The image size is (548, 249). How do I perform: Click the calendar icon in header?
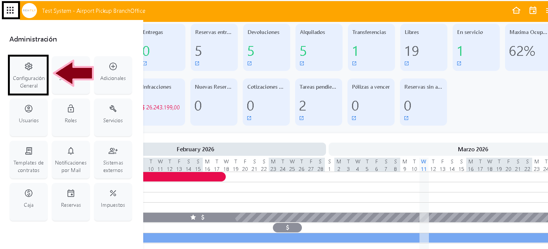pyautogui.click(x=533, y=11)
